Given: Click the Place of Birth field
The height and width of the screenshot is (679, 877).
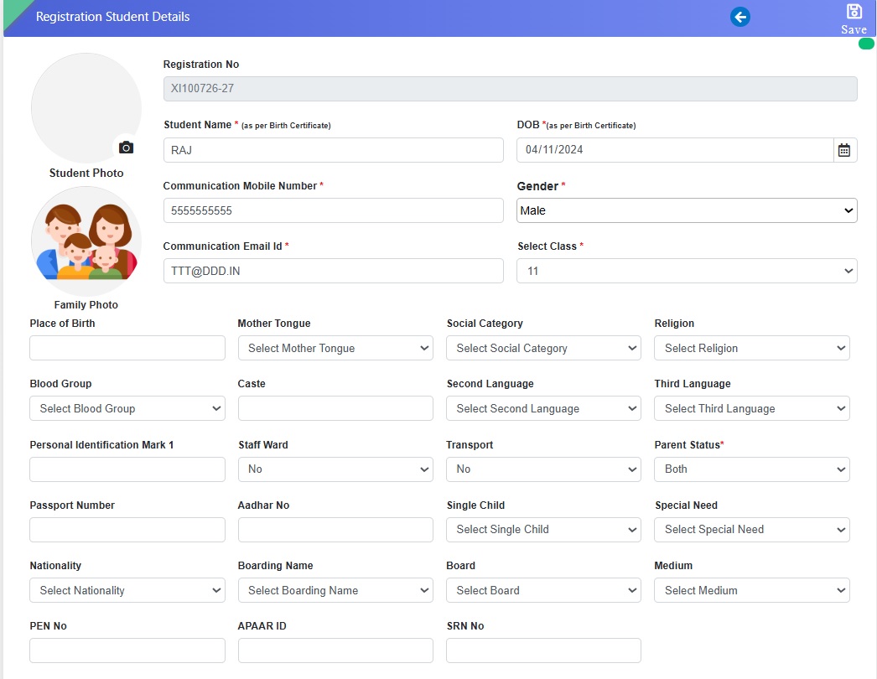Looking at the screenshot, I should [127, 348].
